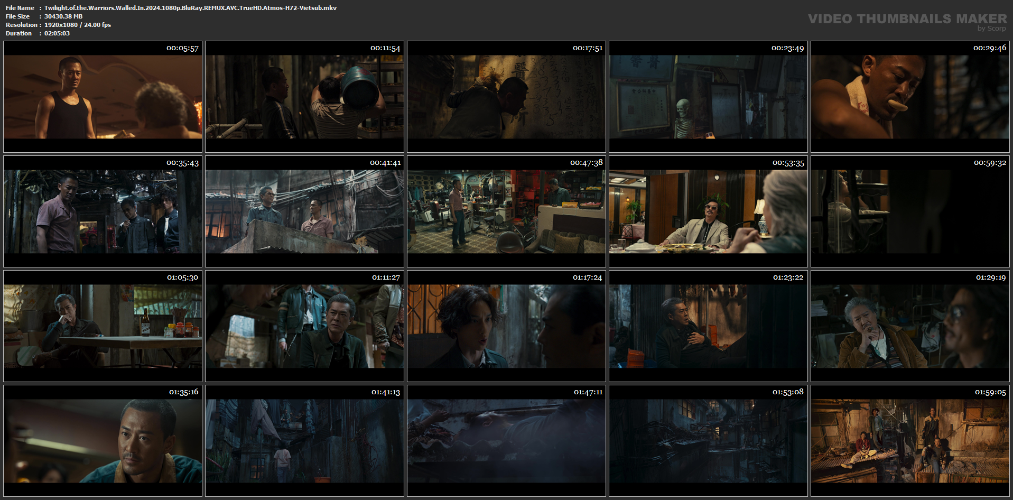The height and width of the screenshot is (500, 1013).
Task: Open the barbershop frame at 00:47:38
Action: [x=506, y=211]
